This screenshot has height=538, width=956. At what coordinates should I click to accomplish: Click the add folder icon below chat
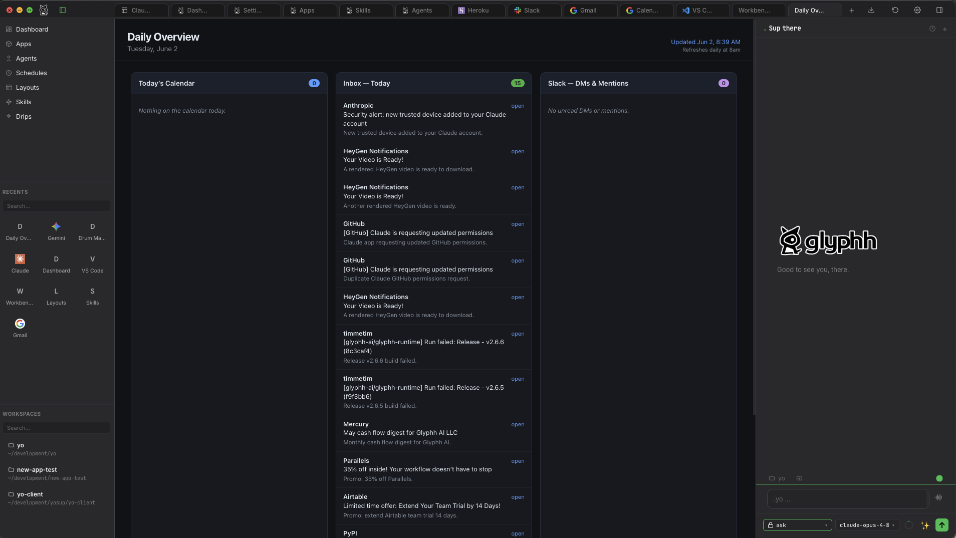[800, 478]
